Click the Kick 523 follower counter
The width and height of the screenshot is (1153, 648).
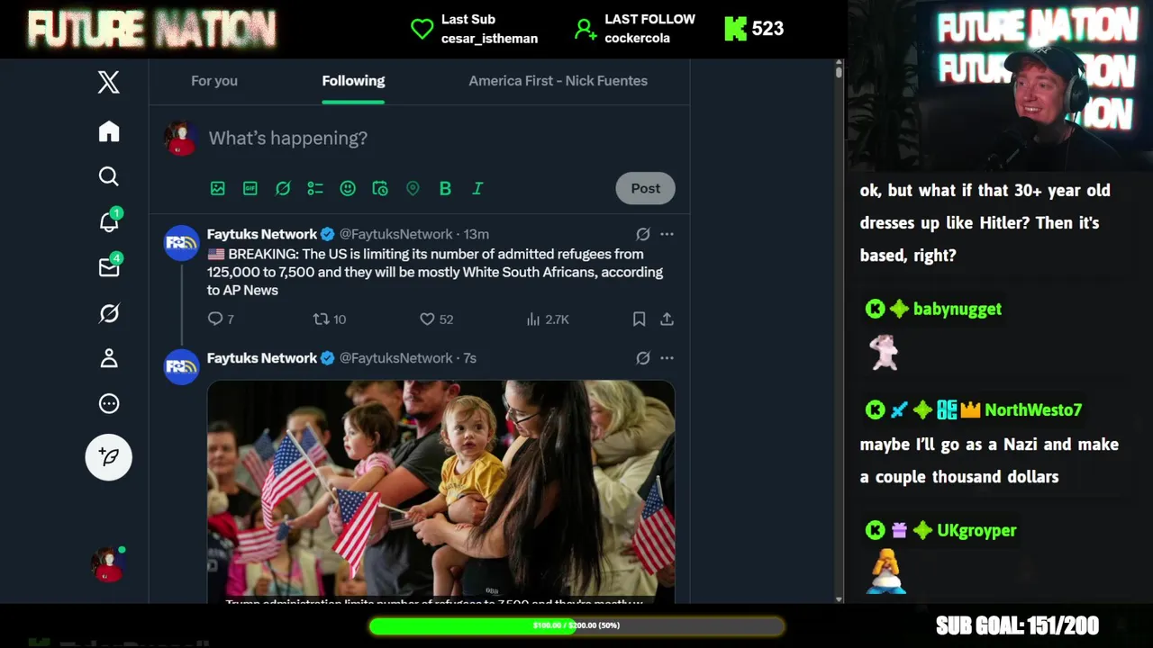(754, 29)
